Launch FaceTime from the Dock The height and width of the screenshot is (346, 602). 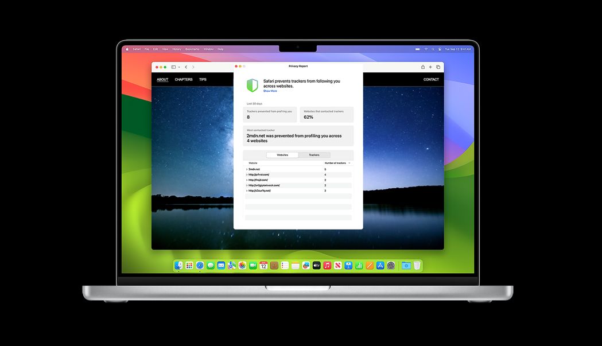(253, 265)
